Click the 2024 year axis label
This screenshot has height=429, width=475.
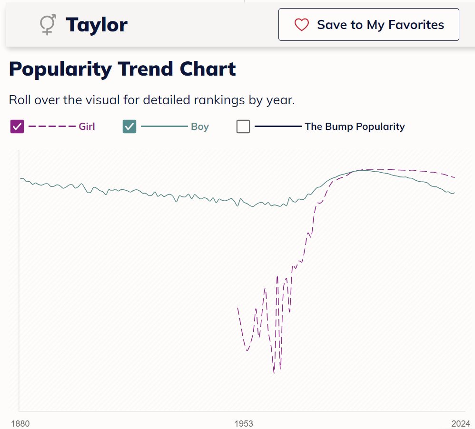pos(461,423)
